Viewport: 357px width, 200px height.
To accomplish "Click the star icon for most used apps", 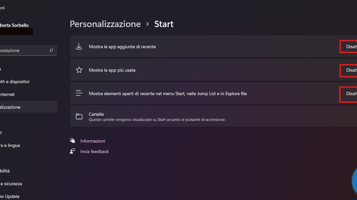I will [79, 70].
